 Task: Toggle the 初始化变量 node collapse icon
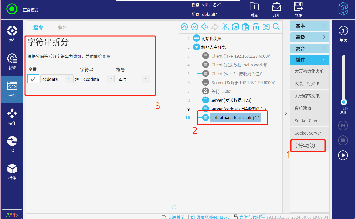click(197, 38)
